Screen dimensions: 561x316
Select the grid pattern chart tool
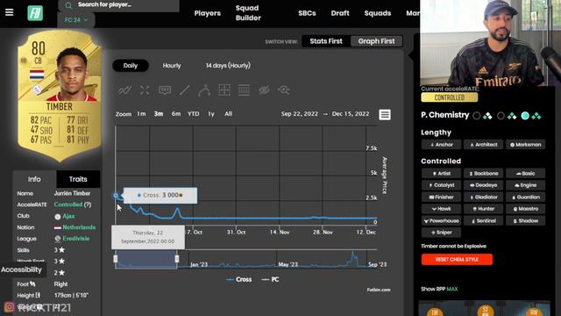pos(224,90)
